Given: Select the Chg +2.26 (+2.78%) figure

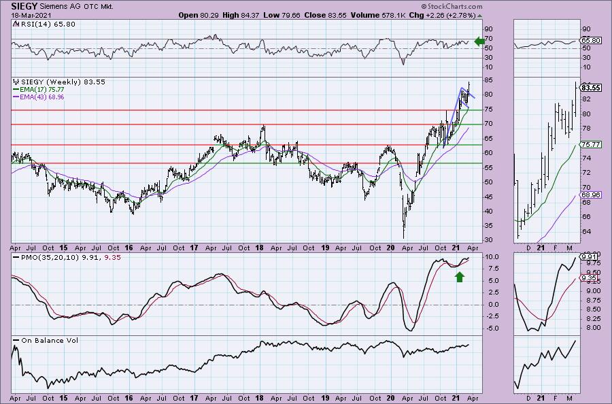Looking at the screenshot, I should point(442,15).
